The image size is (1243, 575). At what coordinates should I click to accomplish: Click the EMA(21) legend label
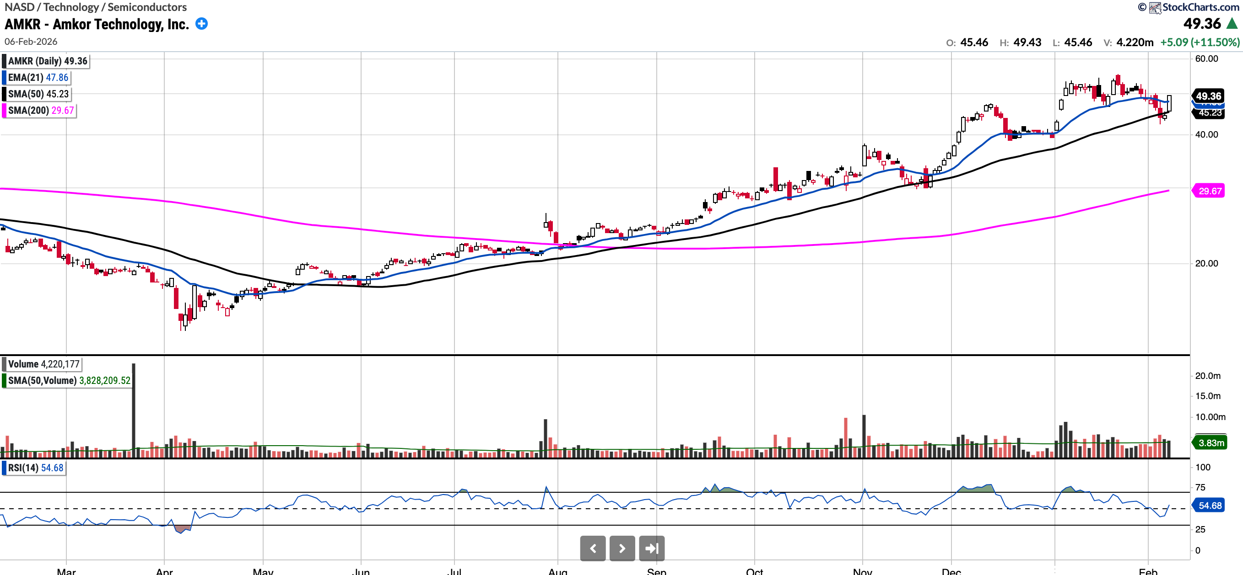[38, 78]
